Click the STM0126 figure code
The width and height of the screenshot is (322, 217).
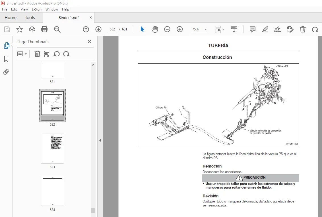coord(292,144)
